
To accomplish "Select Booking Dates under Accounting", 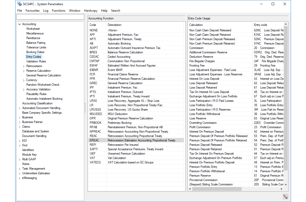I will click(35, 52).
